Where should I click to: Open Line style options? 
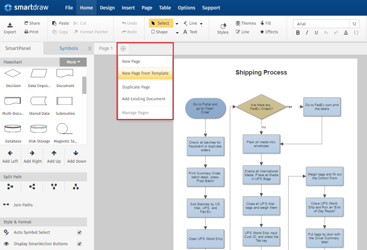[243, 32]
